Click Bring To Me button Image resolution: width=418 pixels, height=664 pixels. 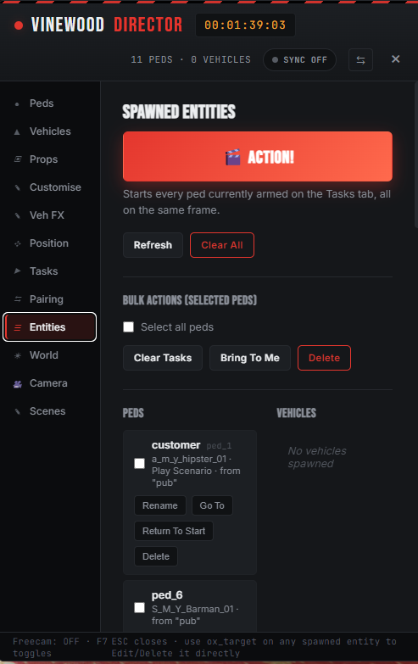click(250, 358)
